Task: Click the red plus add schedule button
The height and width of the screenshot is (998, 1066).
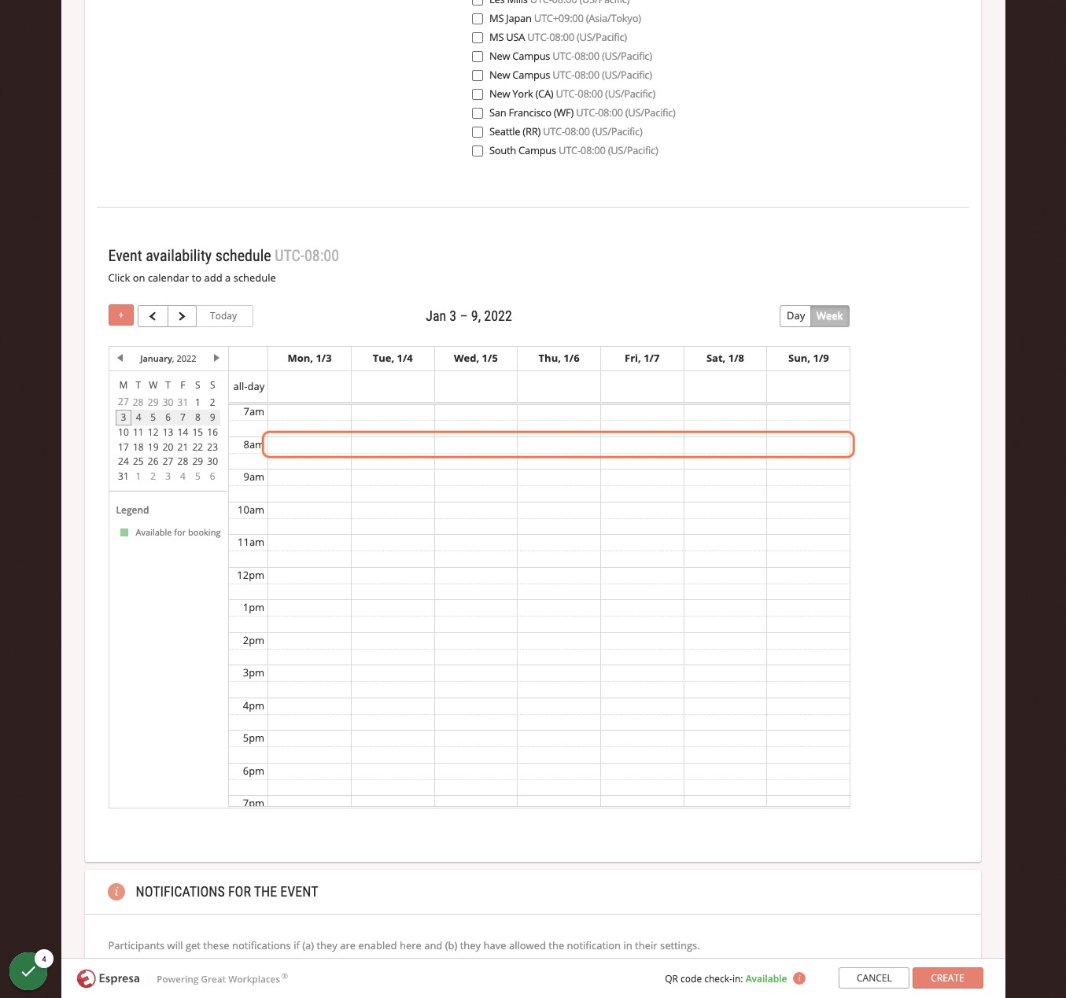Action: click(x=120, y=315)
